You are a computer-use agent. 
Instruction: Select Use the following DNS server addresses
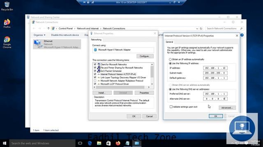170,89
